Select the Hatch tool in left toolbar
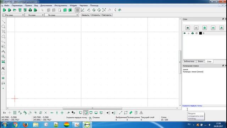227x128 pixels. (3, 74)
